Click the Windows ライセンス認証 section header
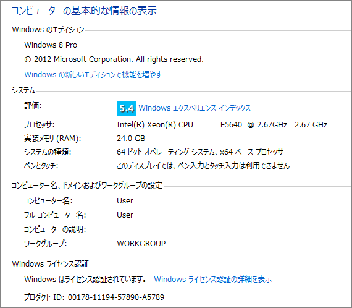Screen dimensions: 352x308 (x=51, y=264)
